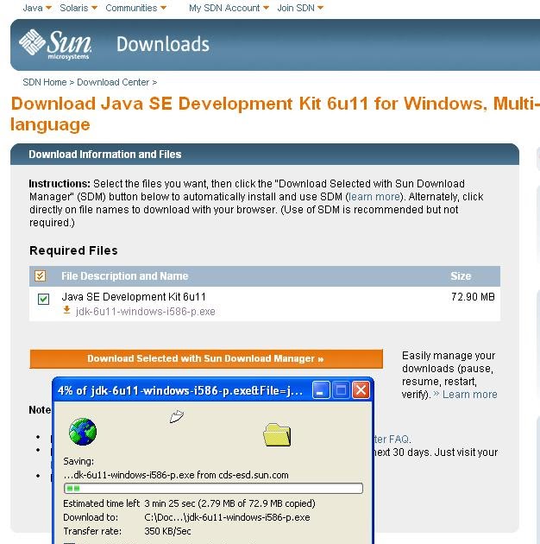Minimize the file download dialog
540x544 pixels.
click(321, 390)
